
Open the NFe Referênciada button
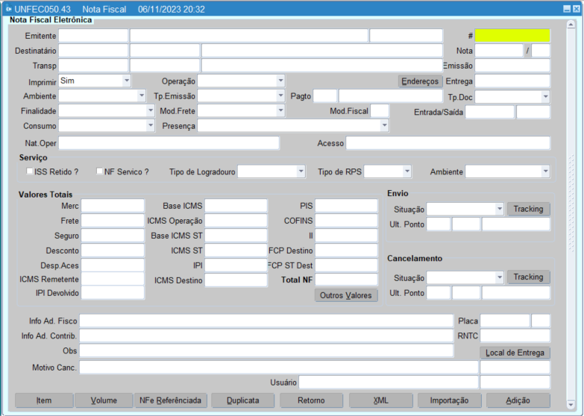click(171, 400)
